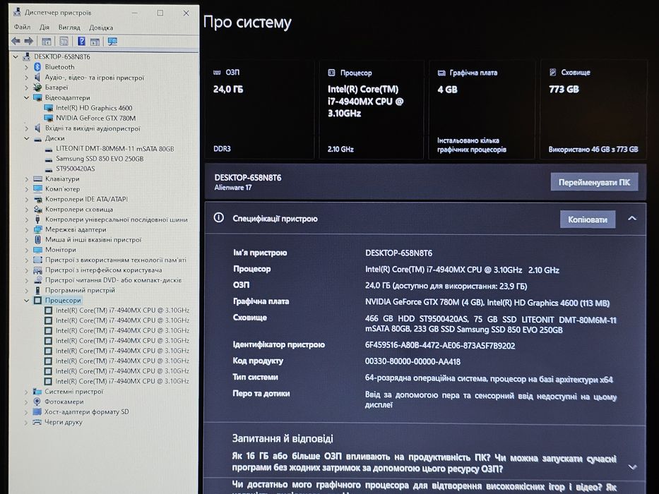Select Пристрої читання DVD category icon
The height and width of the screenshot is (494, 659).
[x=38, y=280]
